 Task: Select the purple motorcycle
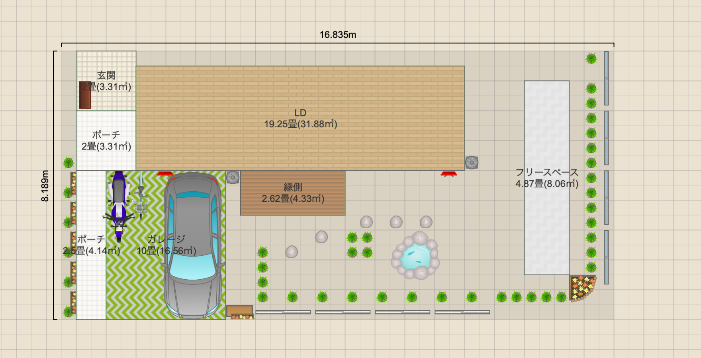click(x=119, y=206)
